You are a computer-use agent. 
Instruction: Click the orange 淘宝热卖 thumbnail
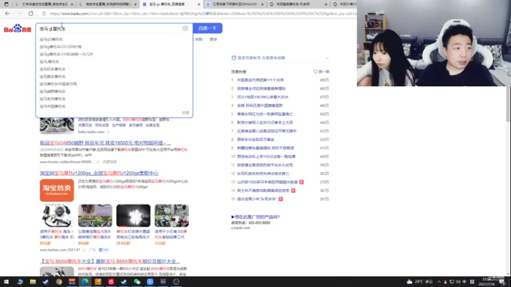tap(57, 190)
